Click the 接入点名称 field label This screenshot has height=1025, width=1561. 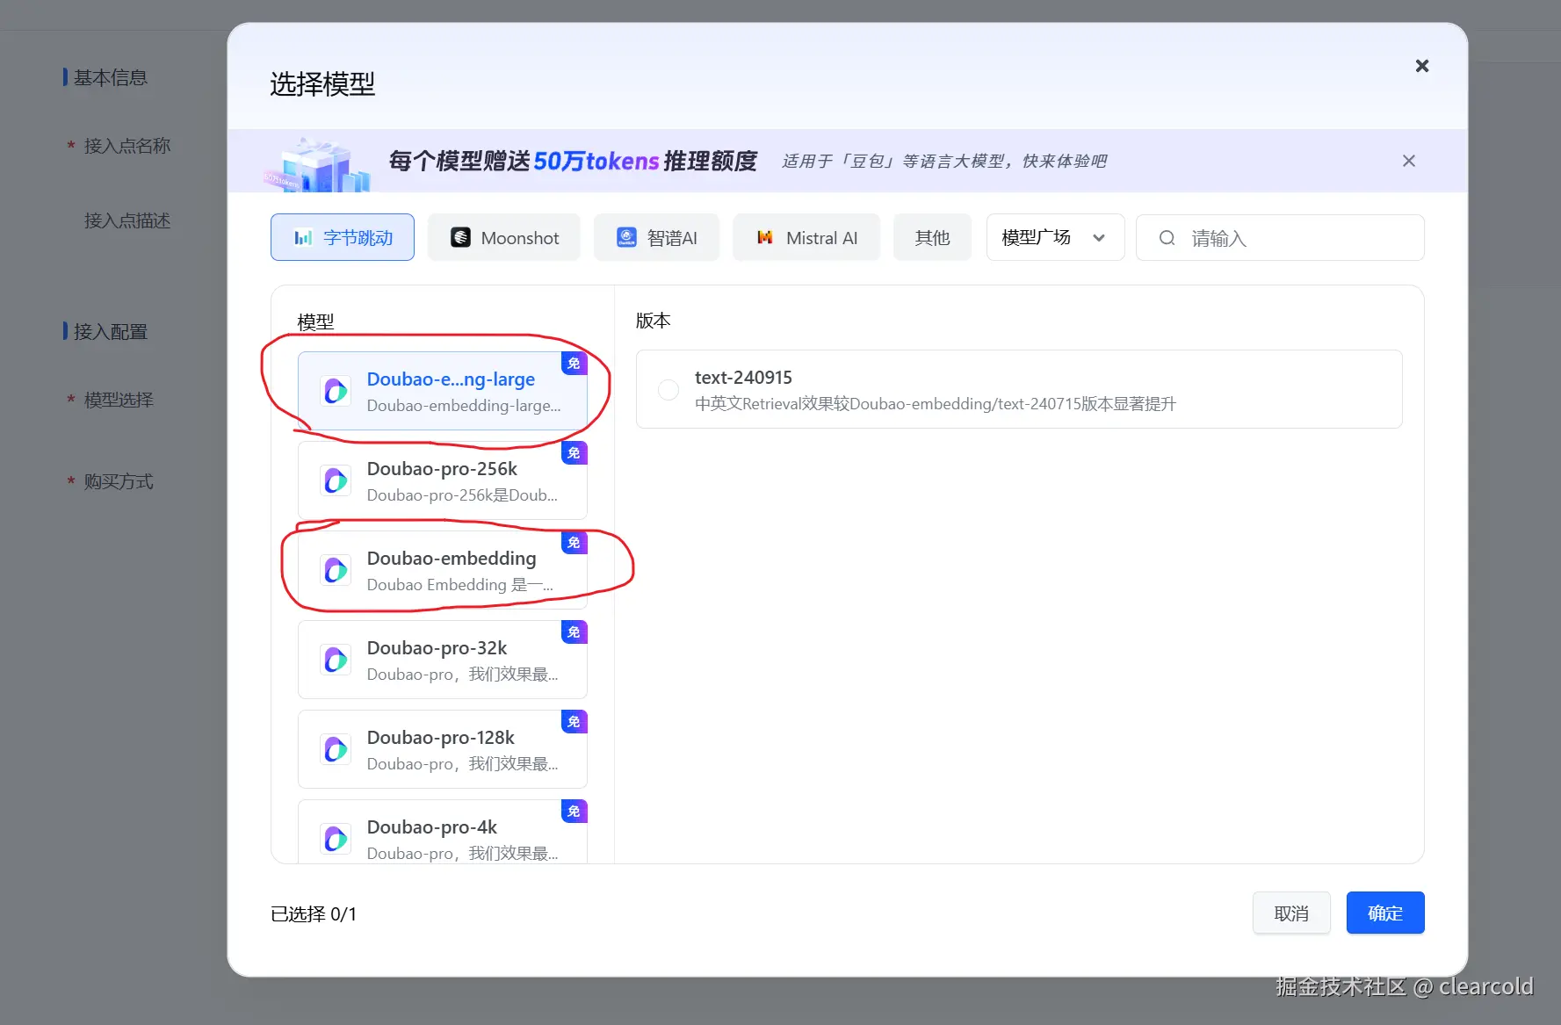pos(127,146)
